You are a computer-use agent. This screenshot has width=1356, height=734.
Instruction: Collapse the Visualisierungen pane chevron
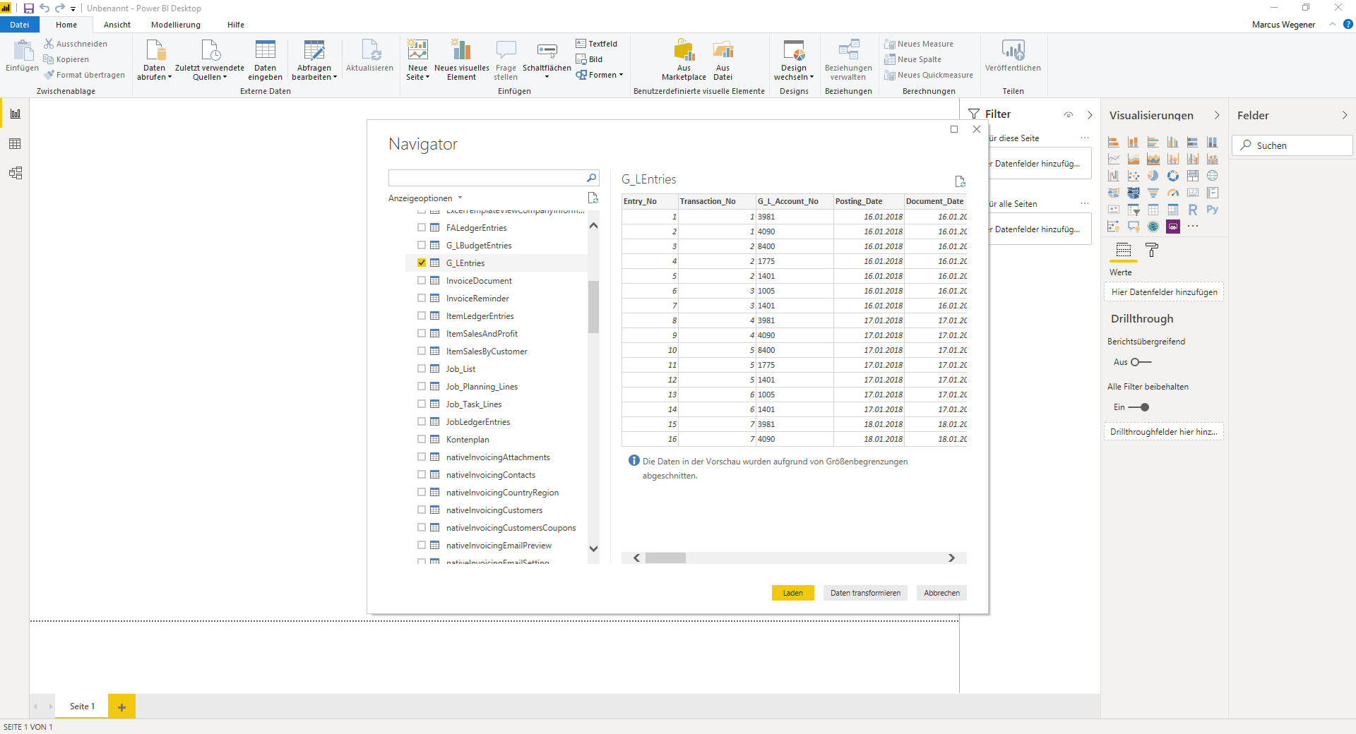[x=1217, y=115]
